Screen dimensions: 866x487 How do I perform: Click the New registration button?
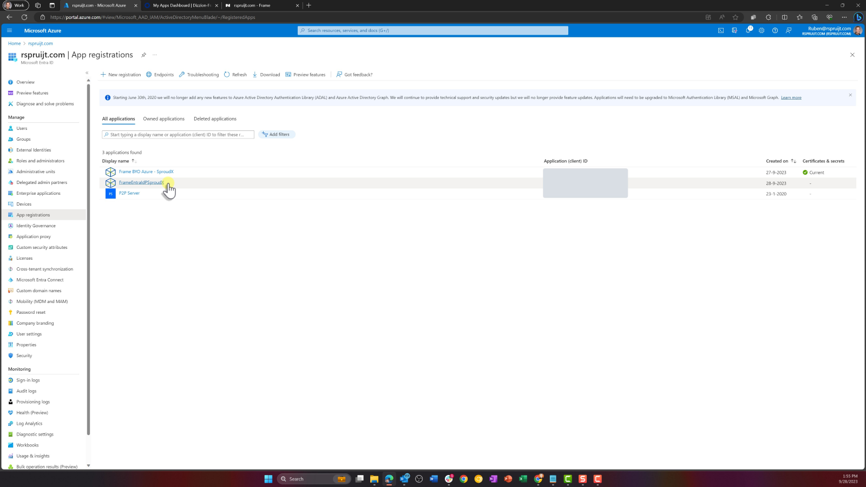coord(121,75)
